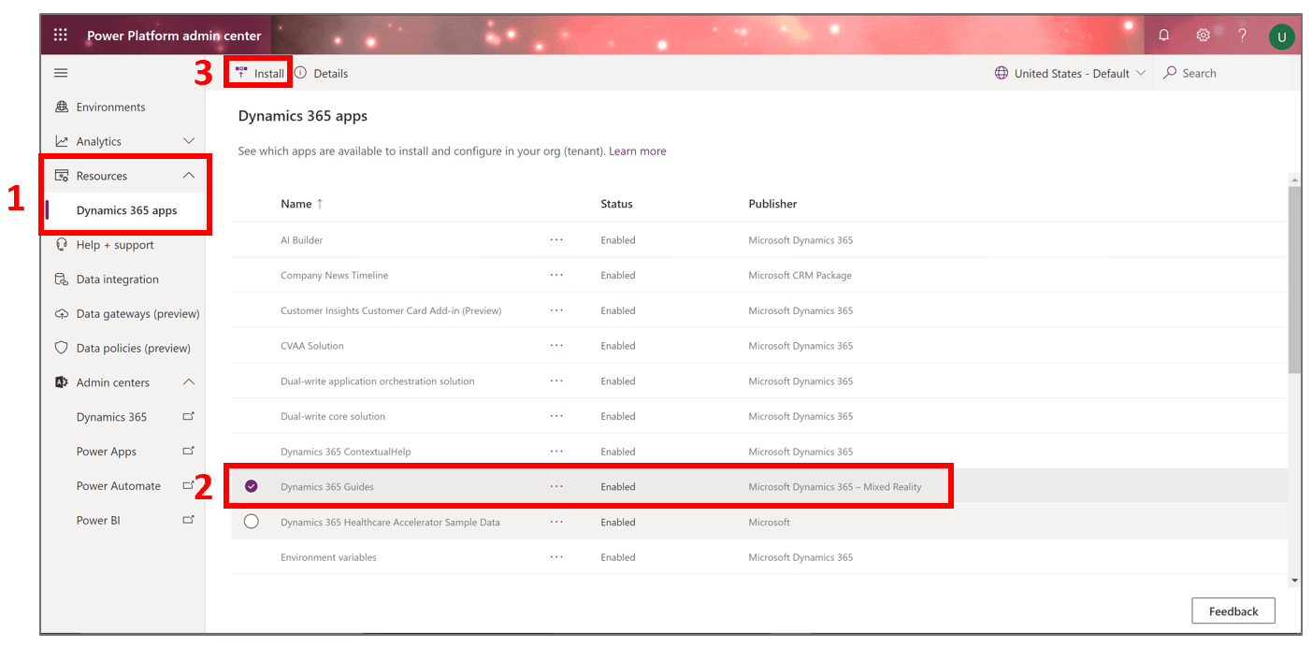The image size is (1312, 647).
Task: Open the help question mark icon
Action: point(1242,35)
